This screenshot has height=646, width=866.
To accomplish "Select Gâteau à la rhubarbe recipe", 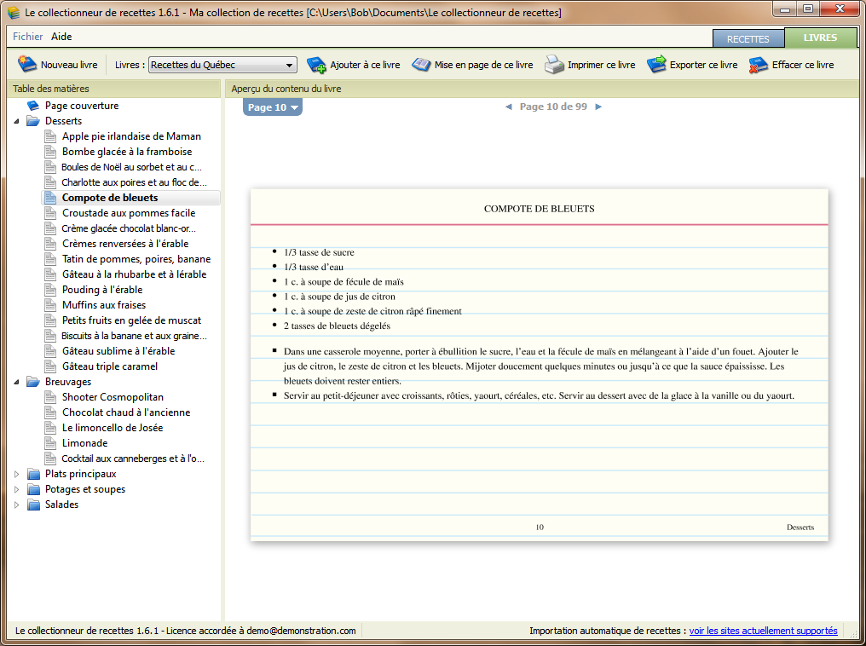I will click(134, 274).
